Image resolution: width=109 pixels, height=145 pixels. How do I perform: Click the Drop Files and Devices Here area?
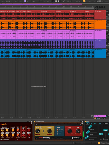39,86
